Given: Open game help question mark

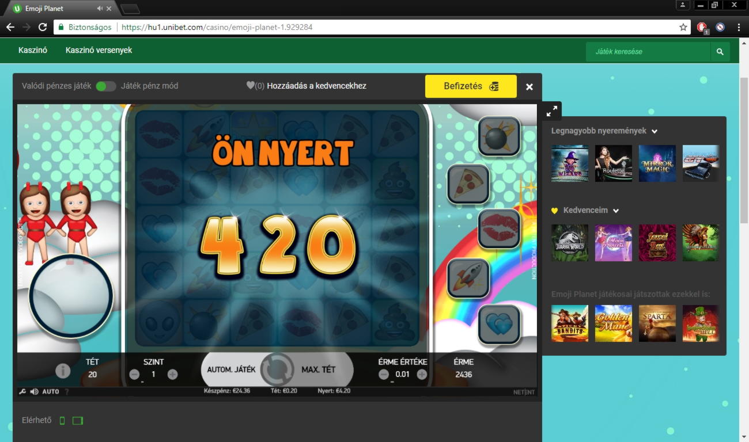Looking at the screenshot, I should 67,392.
